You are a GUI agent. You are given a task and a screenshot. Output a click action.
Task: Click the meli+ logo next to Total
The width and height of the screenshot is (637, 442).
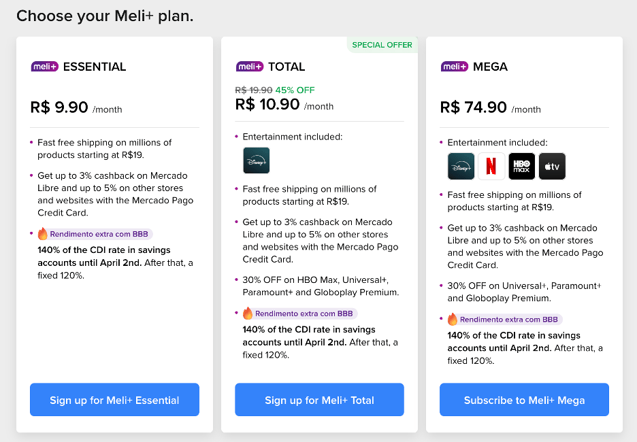click(250, 66)
